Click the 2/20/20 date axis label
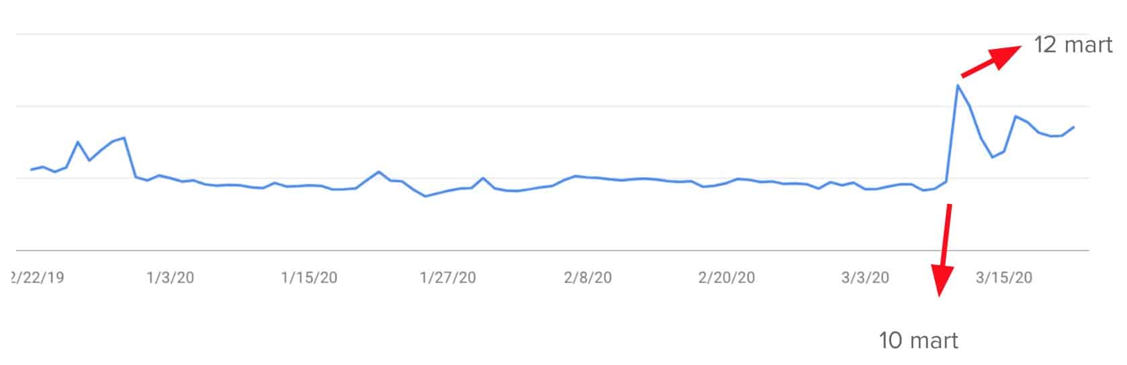Viewport: 1127px width, 365px height. coord(726,277)
